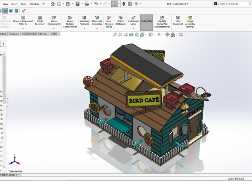Open the Window menu
Screen dimensions: 252x189
(x=34, y=4)
